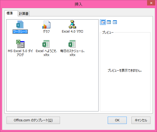The height and width of the screenshot is (132, 157).
Task: Open the 標準 tab
Action: tap(11, 13)
